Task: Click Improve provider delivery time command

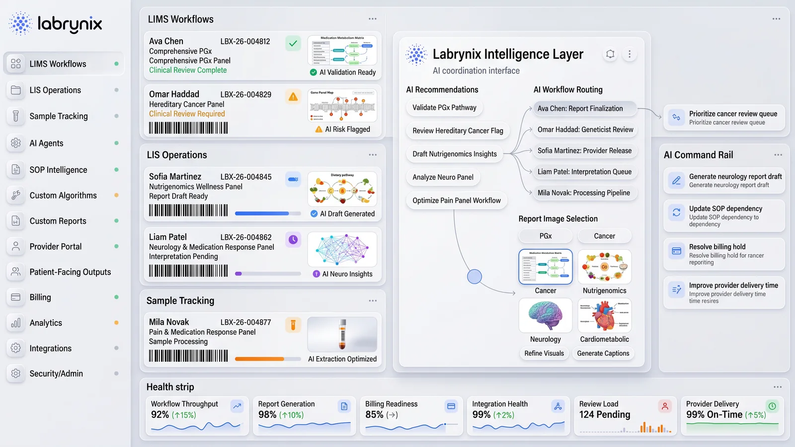Action: click(724, 293)
